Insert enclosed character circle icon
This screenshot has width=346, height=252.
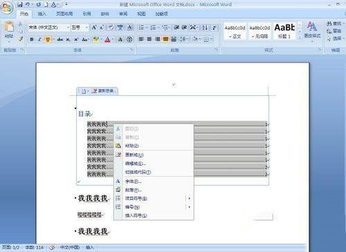(x=129, y=39)
